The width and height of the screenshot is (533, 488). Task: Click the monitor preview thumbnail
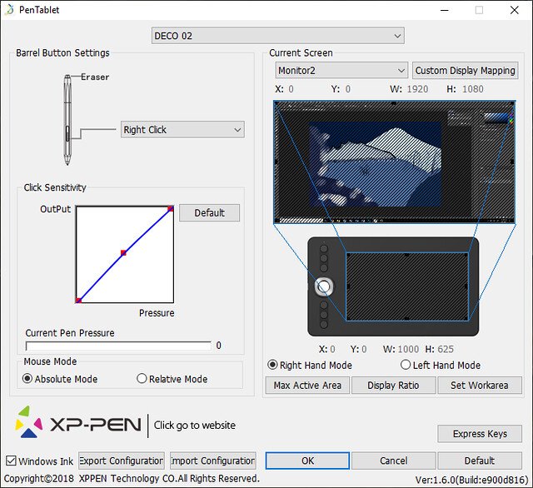point(395,162)
